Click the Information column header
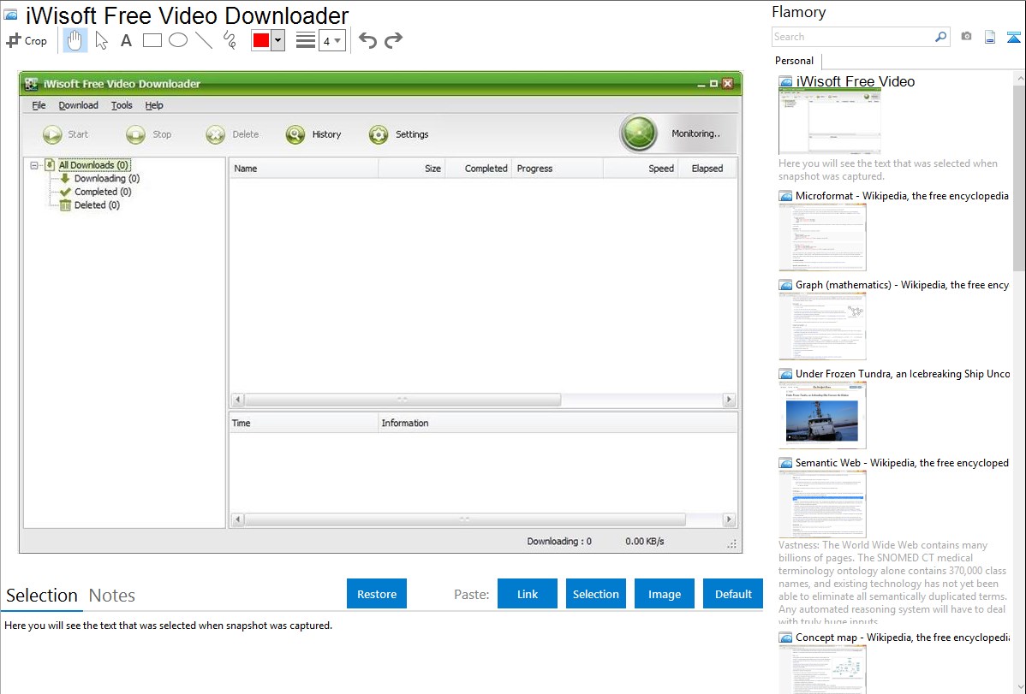The width and height of the screenshot is (1026, 694). [x=558, y=424]
